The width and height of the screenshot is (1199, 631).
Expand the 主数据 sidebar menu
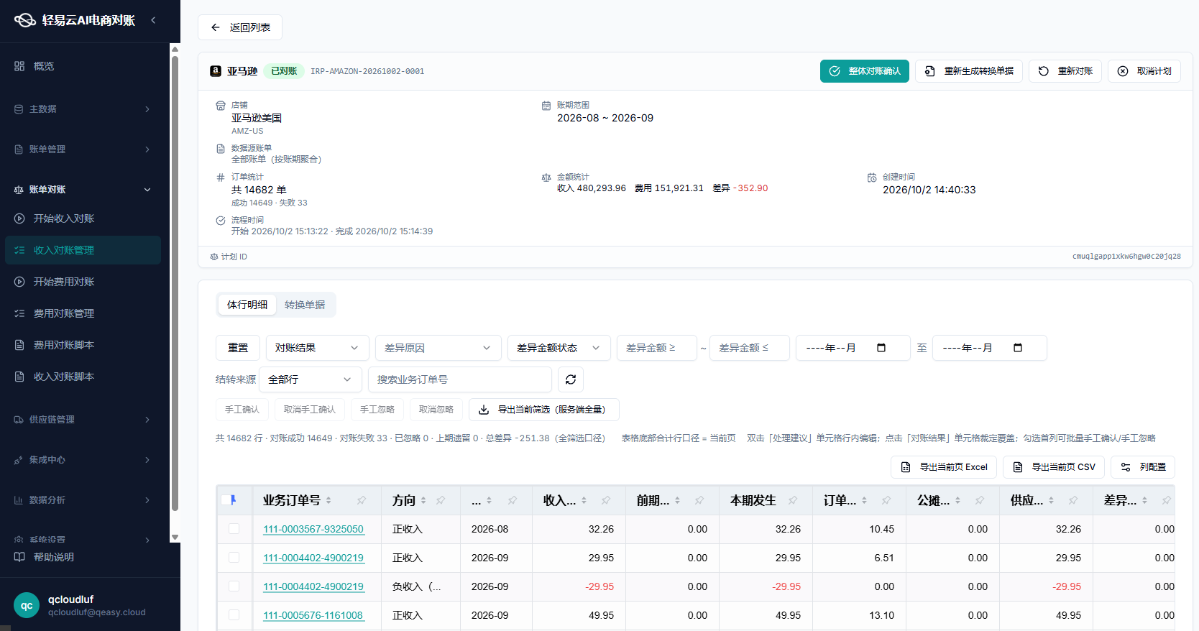pyautogui.click(x=83, y=109)
